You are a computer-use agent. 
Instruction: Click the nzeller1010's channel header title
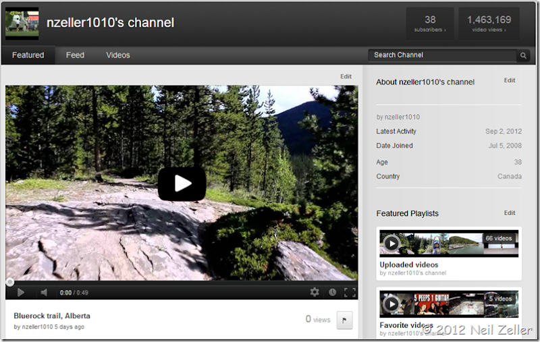pos(110,23)
